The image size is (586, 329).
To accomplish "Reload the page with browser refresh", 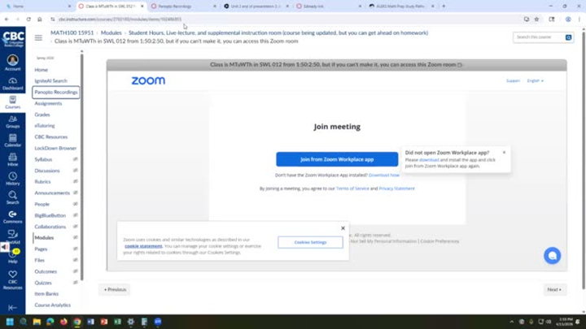I will point(28,19).
